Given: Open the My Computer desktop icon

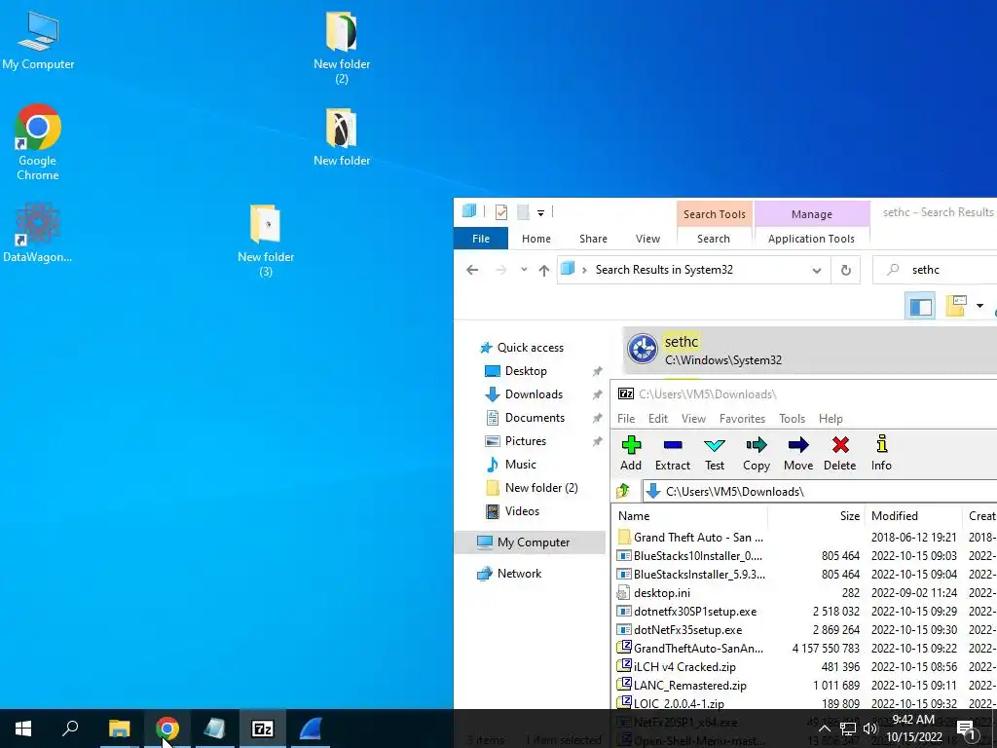Looking at the screenshot, I should pos(38,39).
